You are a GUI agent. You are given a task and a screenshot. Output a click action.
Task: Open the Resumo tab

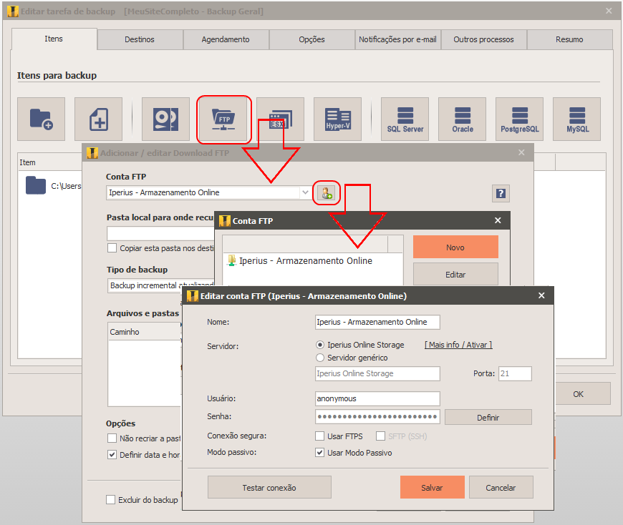(x=570, y=39)
